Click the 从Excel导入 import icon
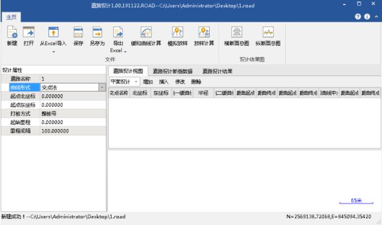The height and width of the screenshot is (225, 382). pyautogui.click(x=54, y=32)
